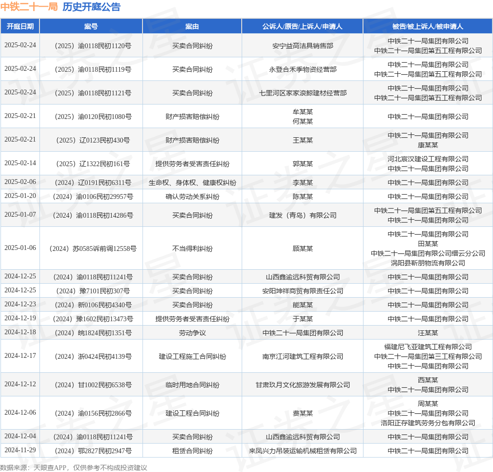
Task: Select case number (2024)豫7101民初307号
Action: 93,291
